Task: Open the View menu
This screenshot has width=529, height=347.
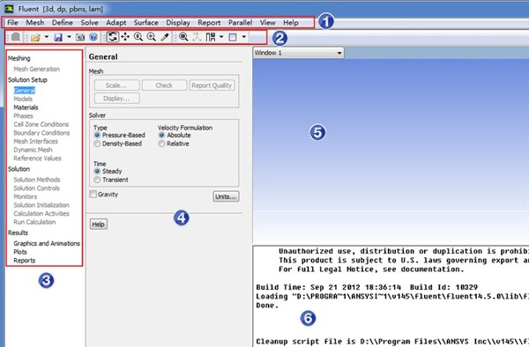Action: 267,23
